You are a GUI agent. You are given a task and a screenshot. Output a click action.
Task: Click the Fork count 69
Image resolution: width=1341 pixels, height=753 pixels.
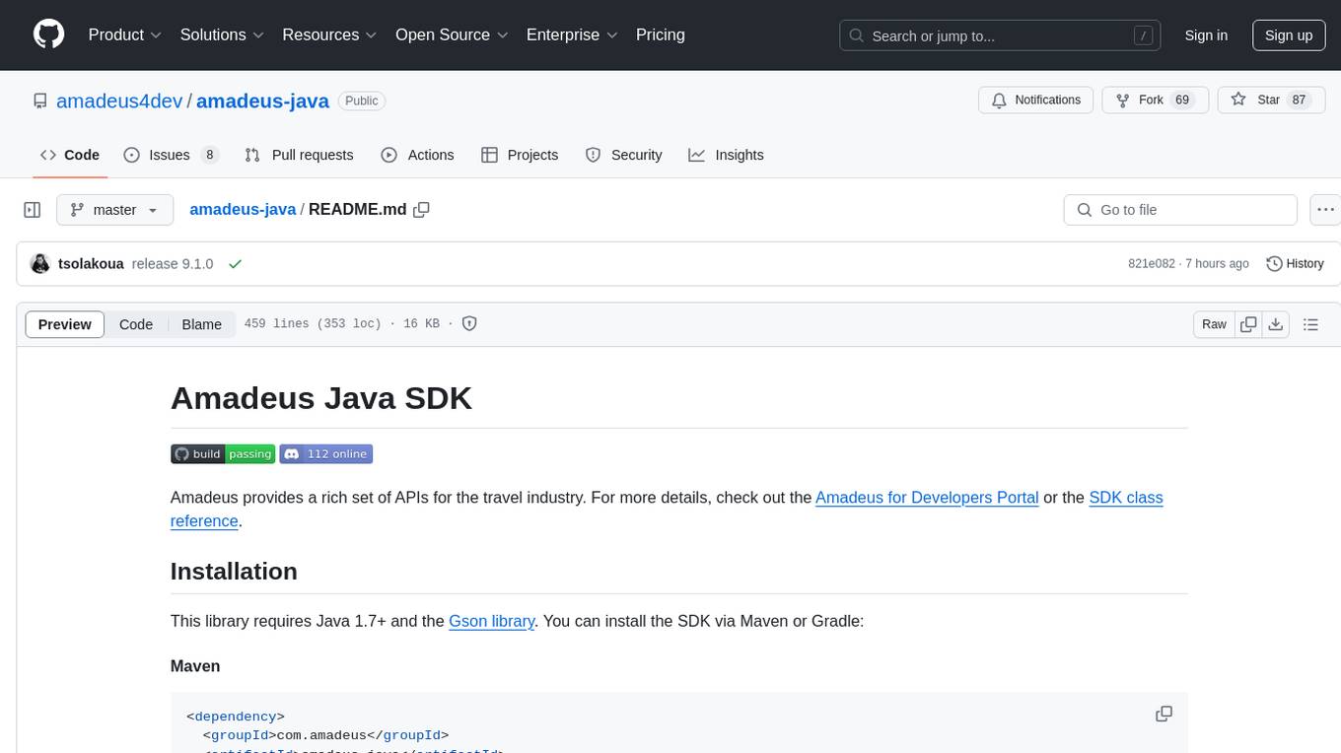(1183, 100)
